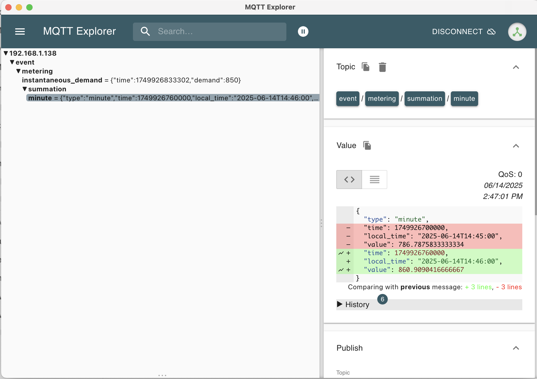Open the hamburger menu
The height and width of the screenshot is (379, 537).
coord(20,31)
